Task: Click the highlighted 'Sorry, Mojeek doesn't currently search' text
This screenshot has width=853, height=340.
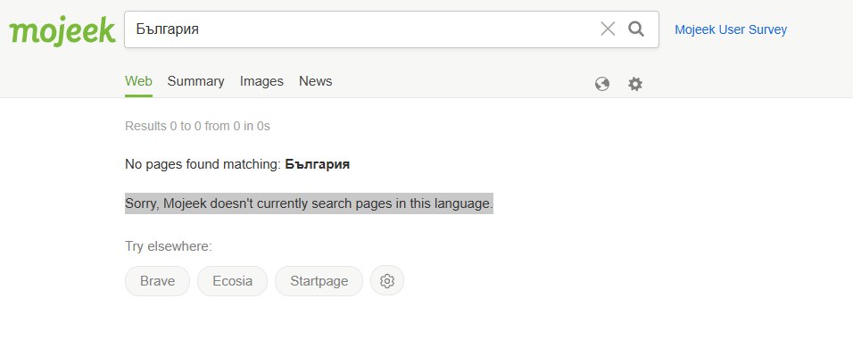Action: tap(309, 203)
